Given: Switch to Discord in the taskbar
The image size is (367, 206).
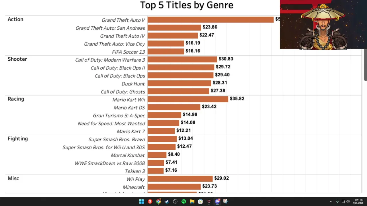Looking at the screenshot, I should (217, 201).
